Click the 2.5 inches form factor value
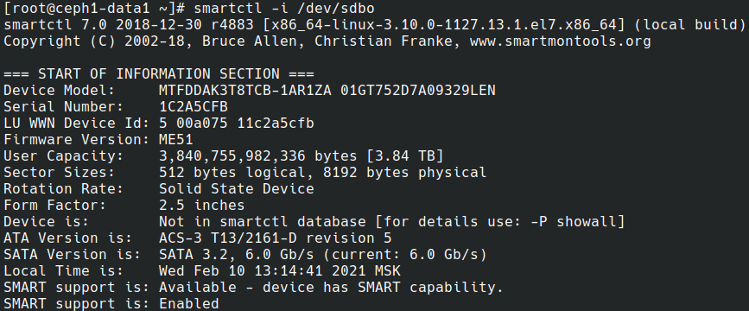Screen dimensions: 749x311 [201, 206]
